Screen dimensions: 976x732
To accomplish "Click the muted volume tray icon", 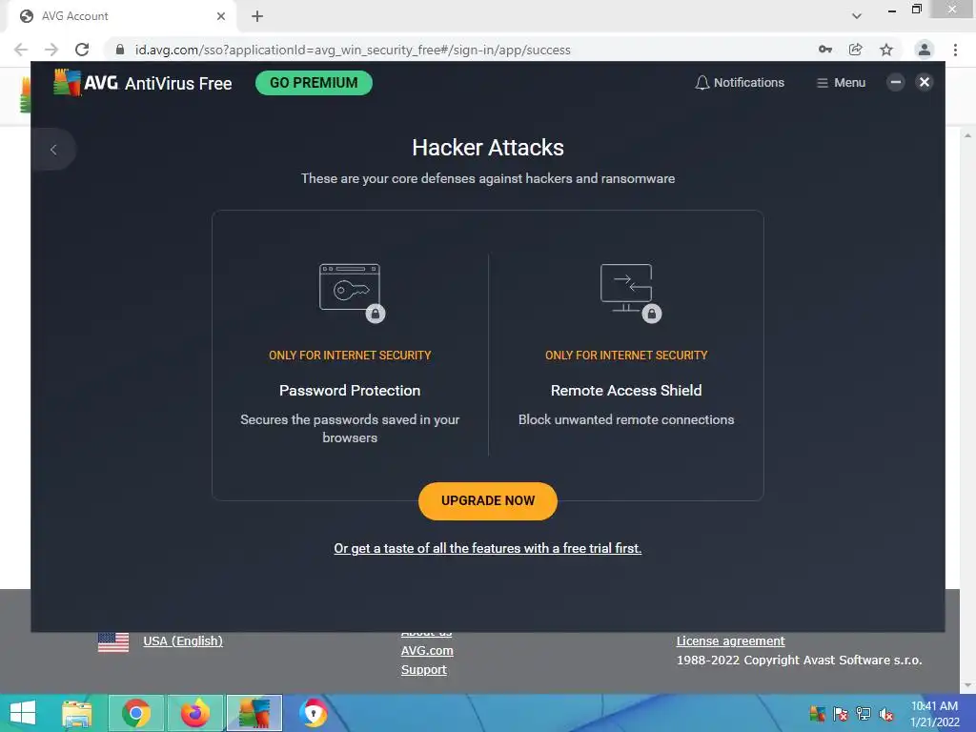I will (886, 713).
